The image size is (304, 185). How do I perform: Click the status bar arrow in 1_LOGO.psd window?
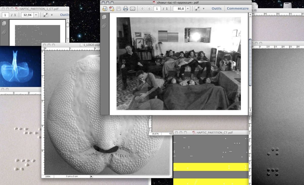(91, 176)
